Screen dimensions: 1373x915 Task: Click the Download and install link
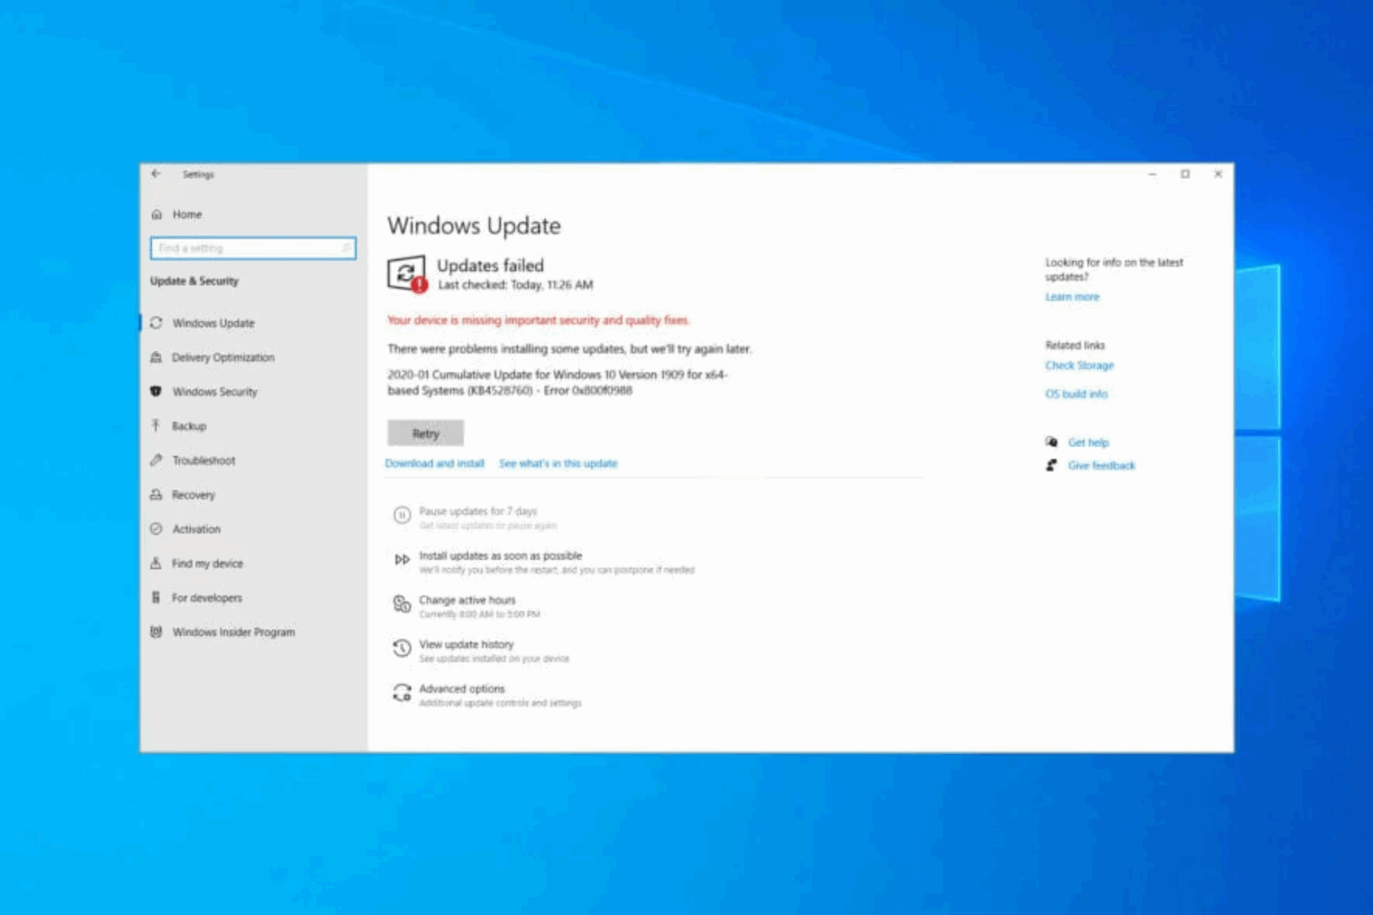coord(434,463)
